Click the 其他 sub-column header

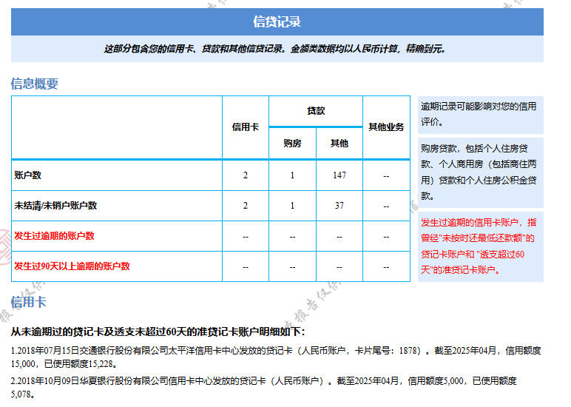click(339, 144)
